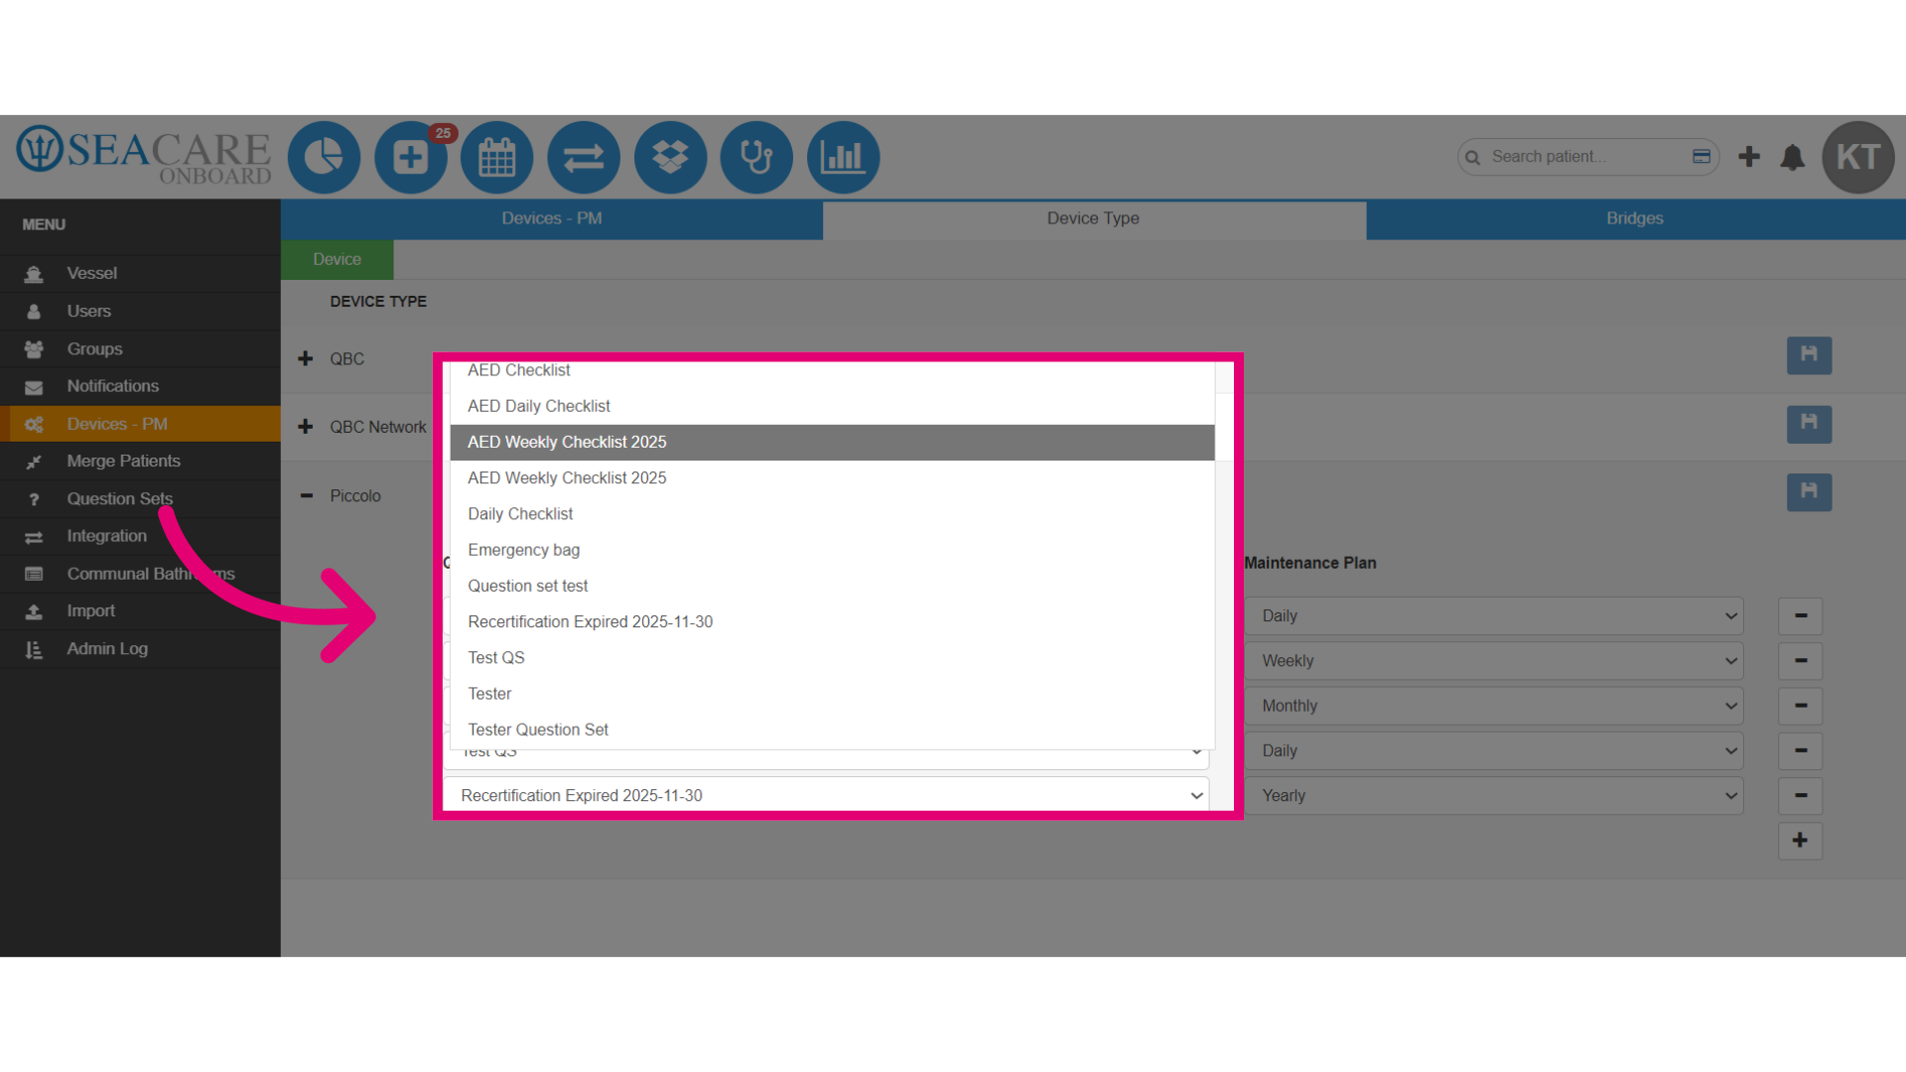The image size is (1906, 1072).
Task: Choose Emergency bag option
Action: (x=832, y=550)
